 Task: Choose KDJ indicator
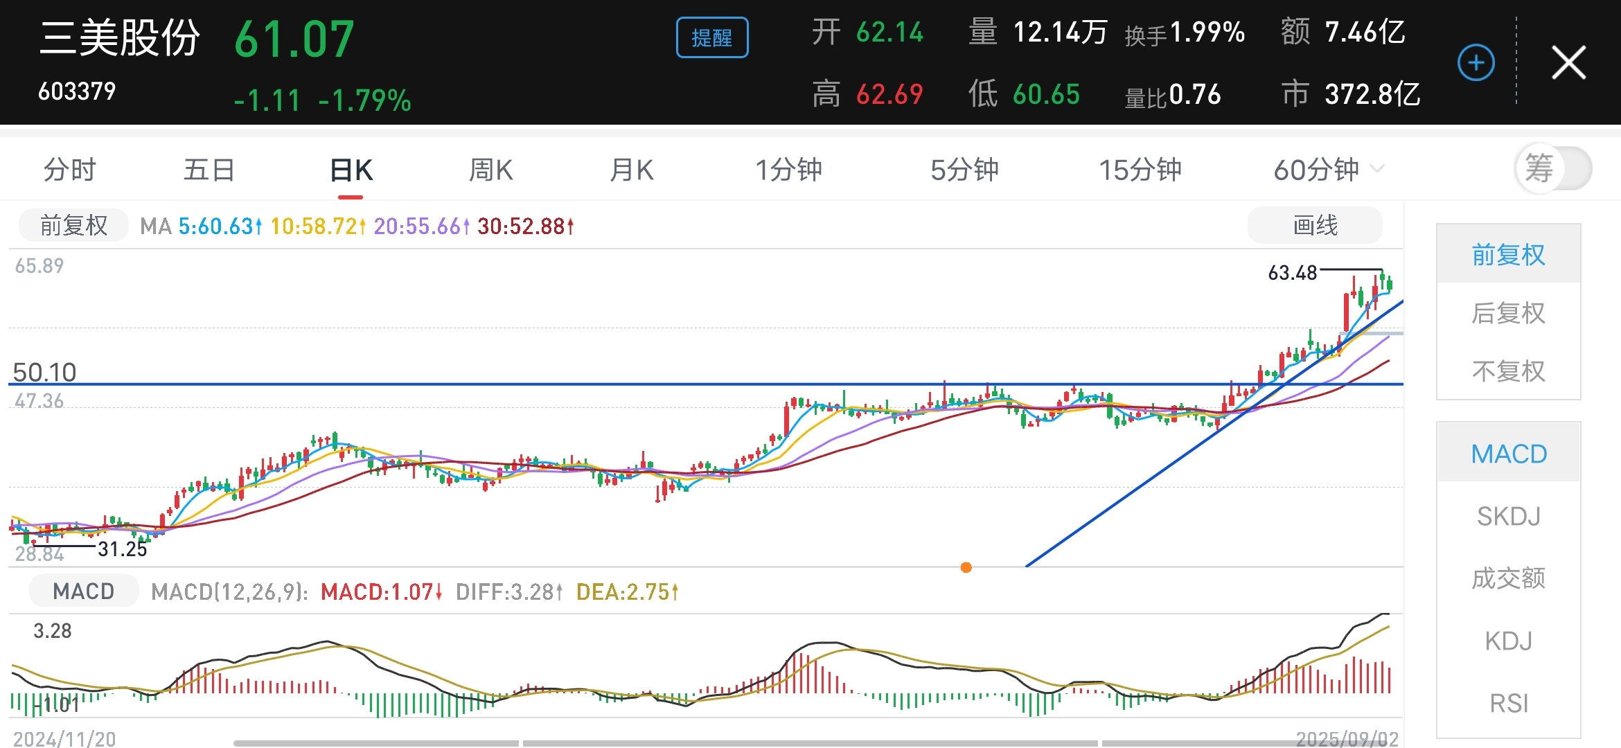(1508, 641)
